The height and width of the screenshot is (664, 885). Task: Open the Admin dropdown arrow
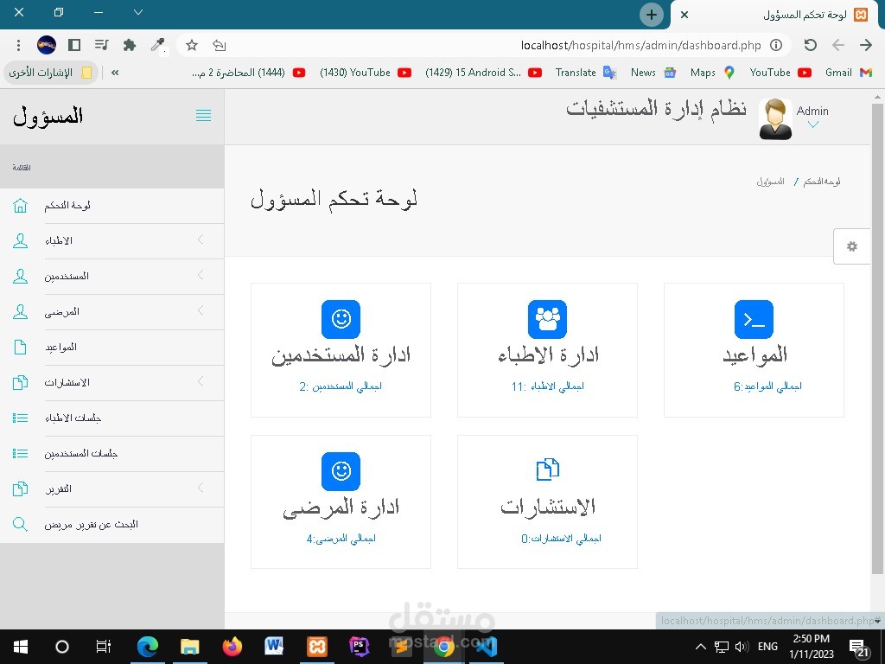[x=812, y=124]
